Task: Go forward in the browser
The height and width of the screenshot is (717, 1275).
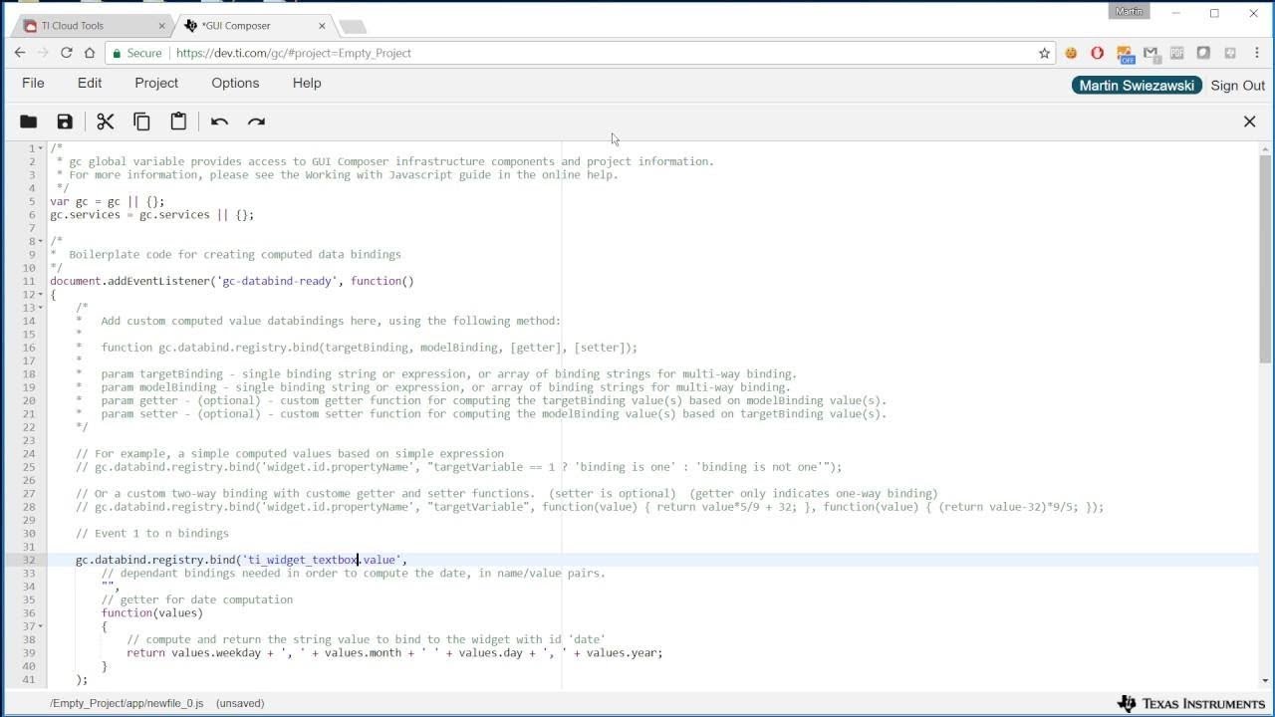Action: (x=43, y=53)
